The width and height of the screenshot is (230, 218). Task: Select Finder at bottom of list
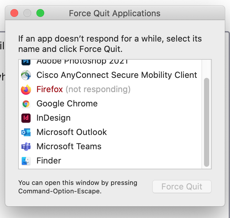110,161
